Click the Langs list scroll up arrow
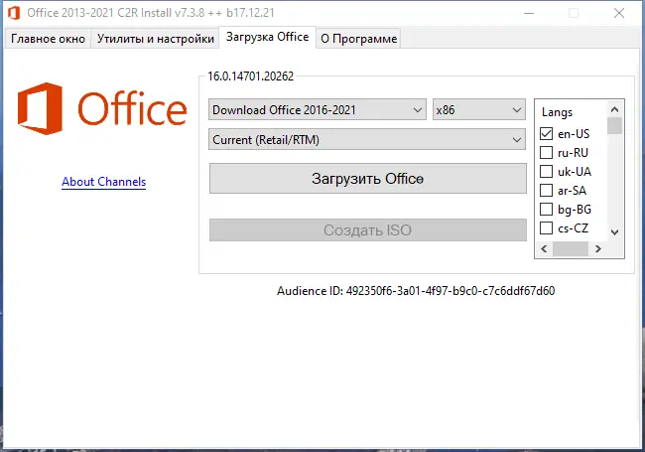The image size is (645, 452). (614, 109)
